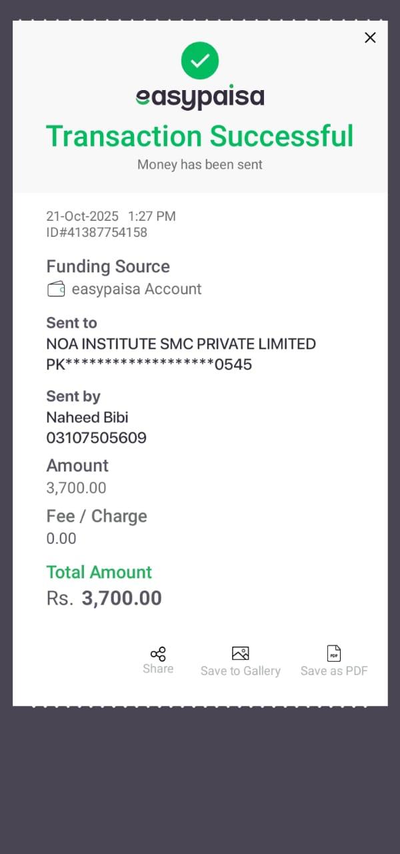Tap the Share icon
Viewport: 400px width, 854px height.
158,654
